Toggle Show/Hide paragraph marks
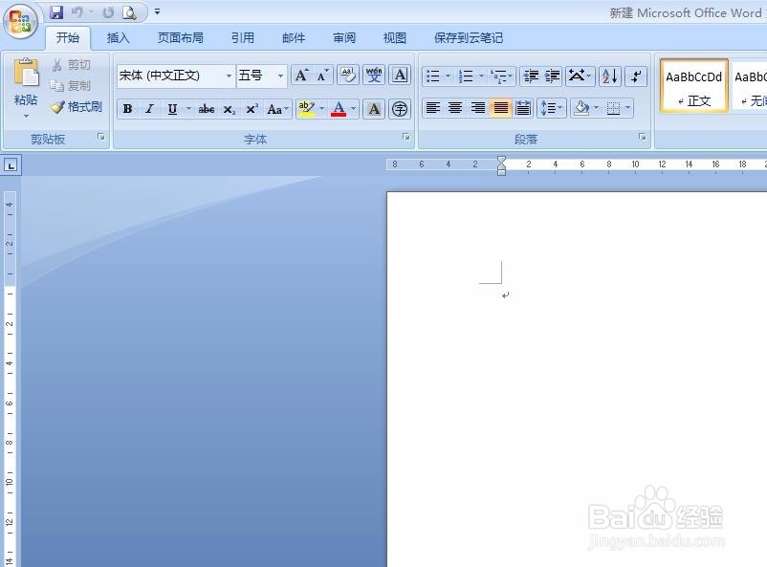The width and height of the screenshot is (767, 567). tap(636, 76)
